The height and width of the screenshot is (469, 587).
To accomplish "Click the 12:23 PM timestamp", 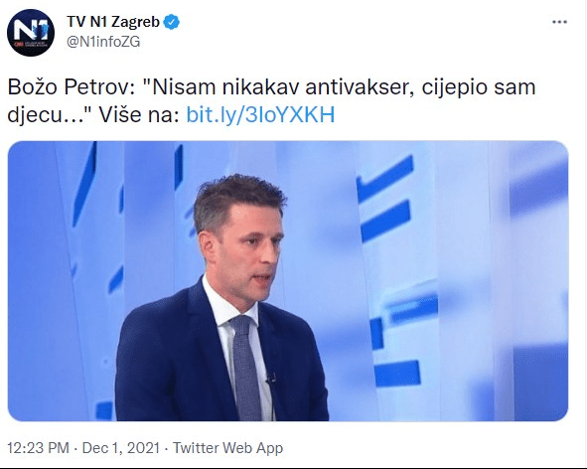I will pos(38,448).
